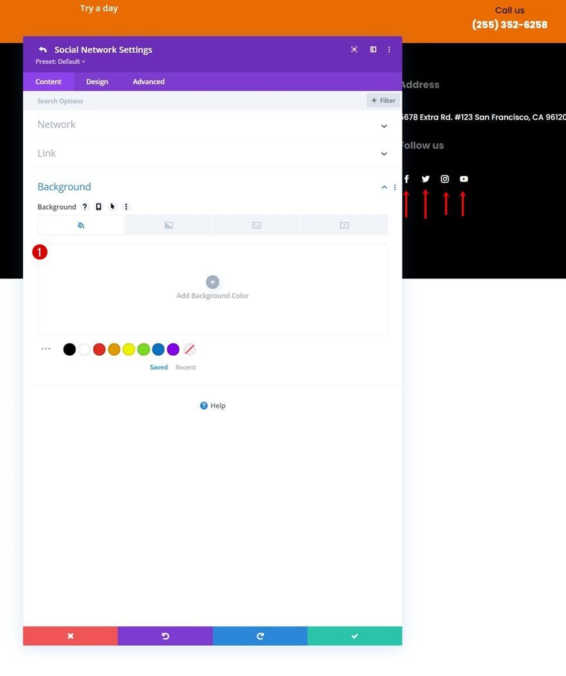The height and width of the screenshot is (676, 566).
Task: Enable the hover state cursor icon
Action: click(x=113, y=207)
